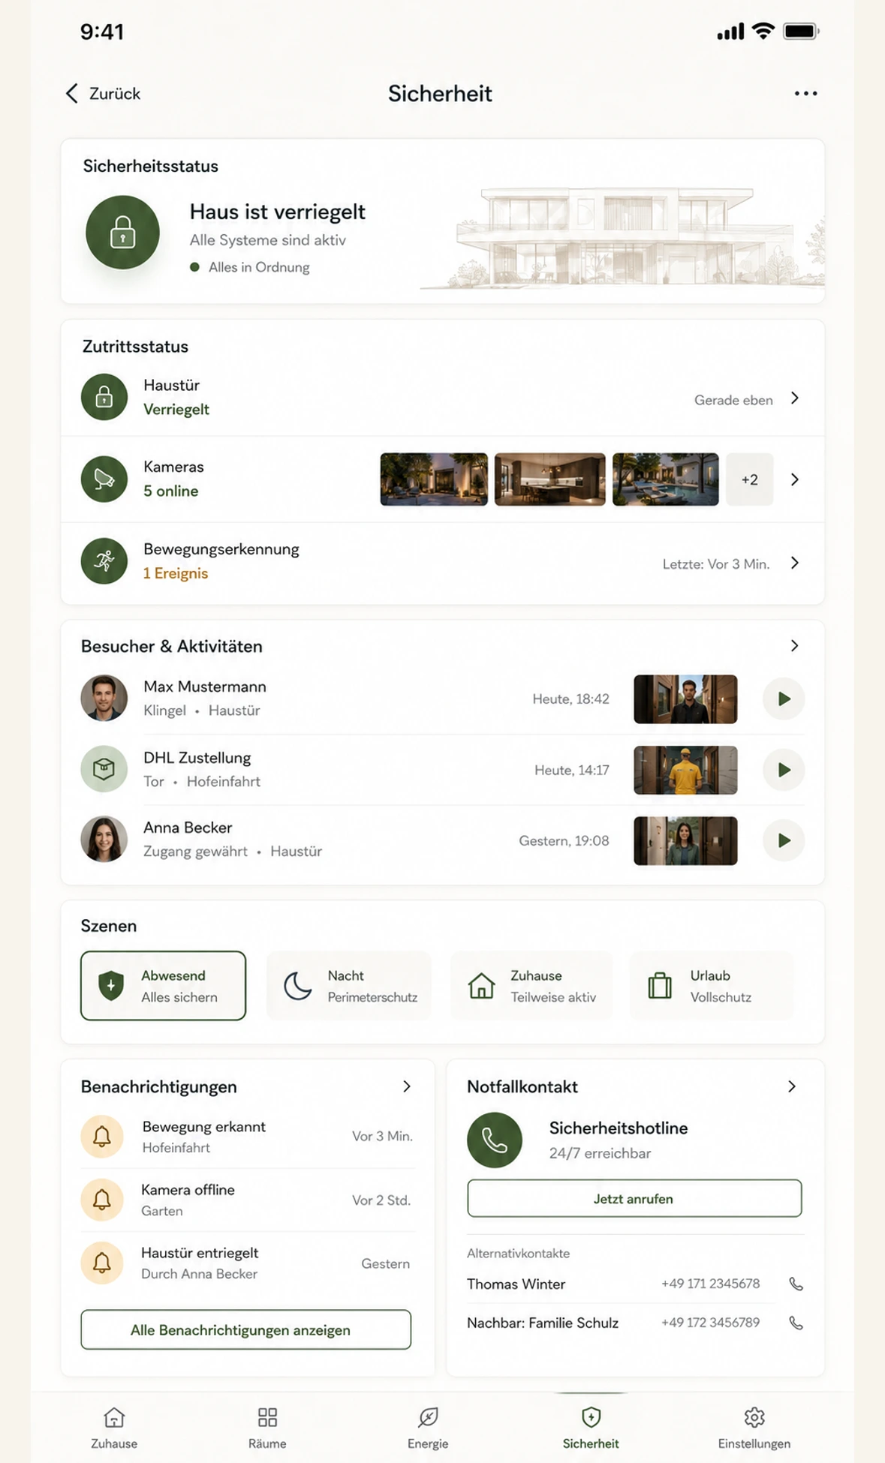Image resolution: width=885 pixels, height=1463 pixels.
Task: Call Thomas Winter via phone icon
Action: click(796, 1284)
